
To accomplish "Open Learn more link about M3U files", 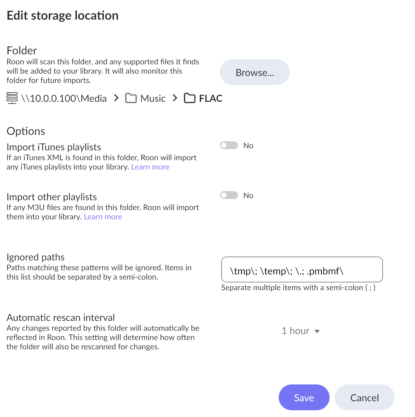I will (103, 217).
